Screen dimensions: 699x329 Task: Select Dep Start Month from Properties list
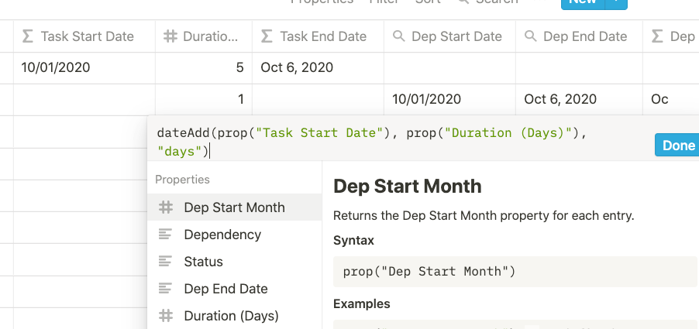[x=234, y=207]
